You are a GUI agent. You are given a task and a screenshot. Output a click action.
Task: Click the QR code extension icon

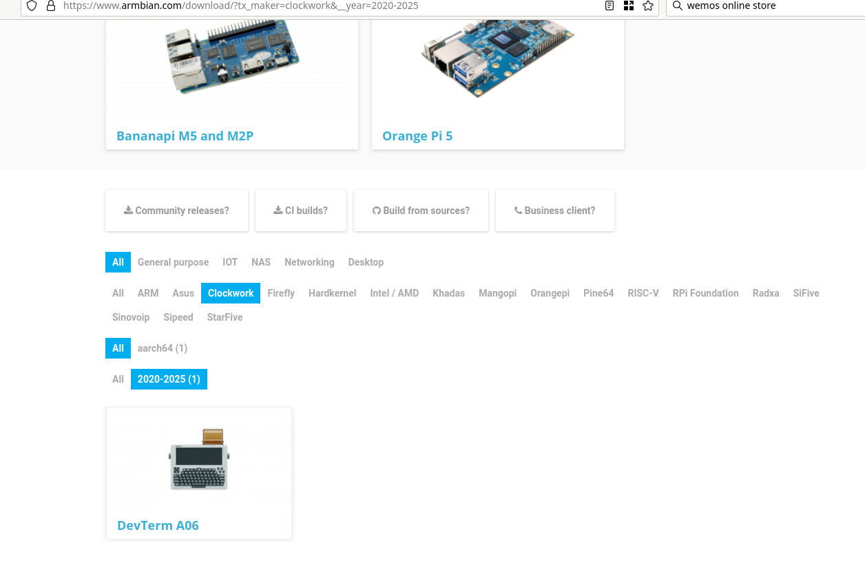[628, 6]
